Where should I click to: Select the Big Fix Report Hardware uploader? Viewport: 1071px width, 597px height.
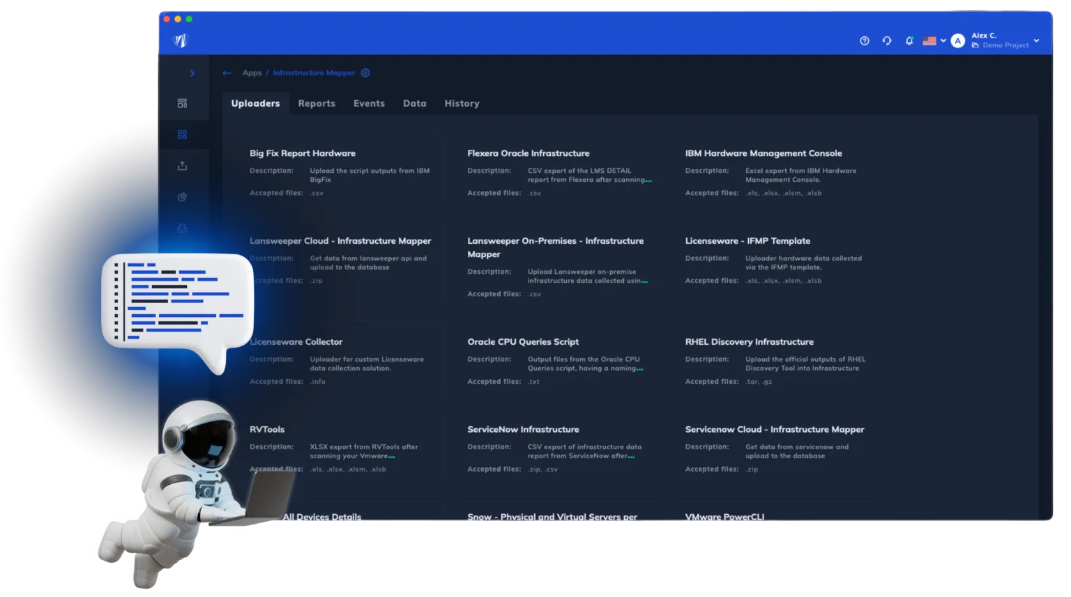pyautogui.click(x=303, y=153)
